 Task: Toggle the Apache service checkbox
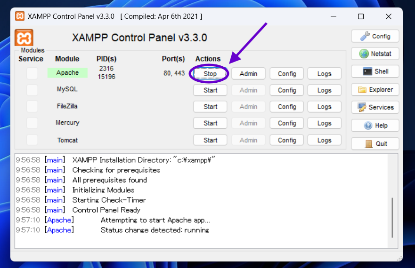[32, 73]
